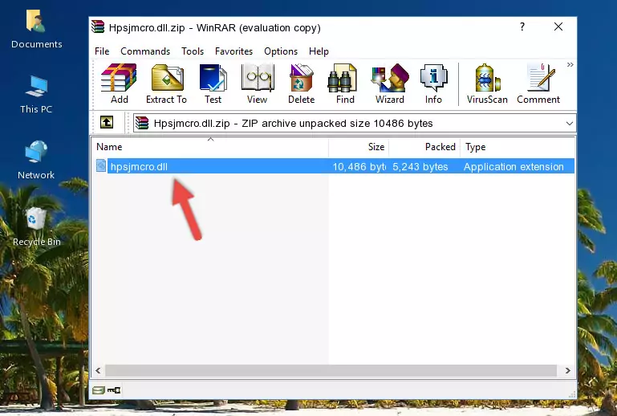The height and width of the screenshot is (416, 617).
Task: Click the title bar help question mark
Action: point(522,27)
